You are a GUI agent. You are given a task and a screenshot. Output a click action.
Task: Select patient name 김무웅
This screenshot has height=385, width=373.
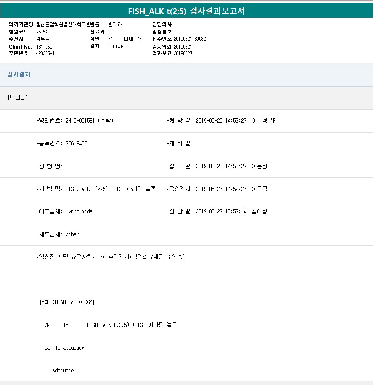(43, 39)
